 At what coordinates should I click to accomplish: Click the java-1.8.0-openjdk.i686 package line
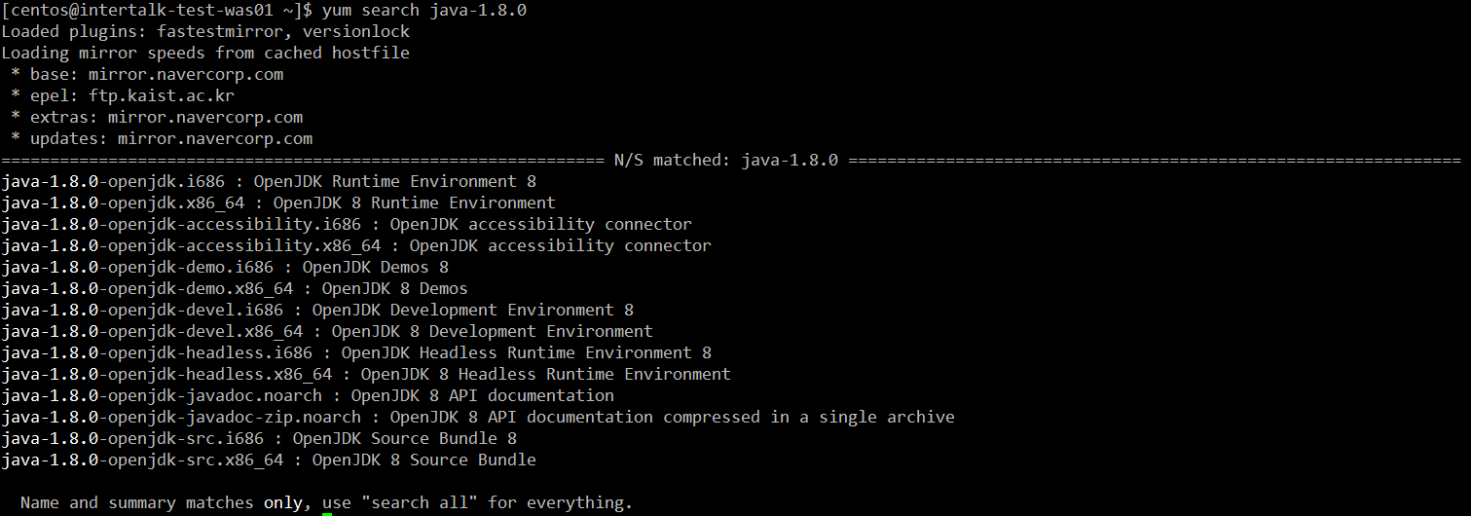coord(269,182)
